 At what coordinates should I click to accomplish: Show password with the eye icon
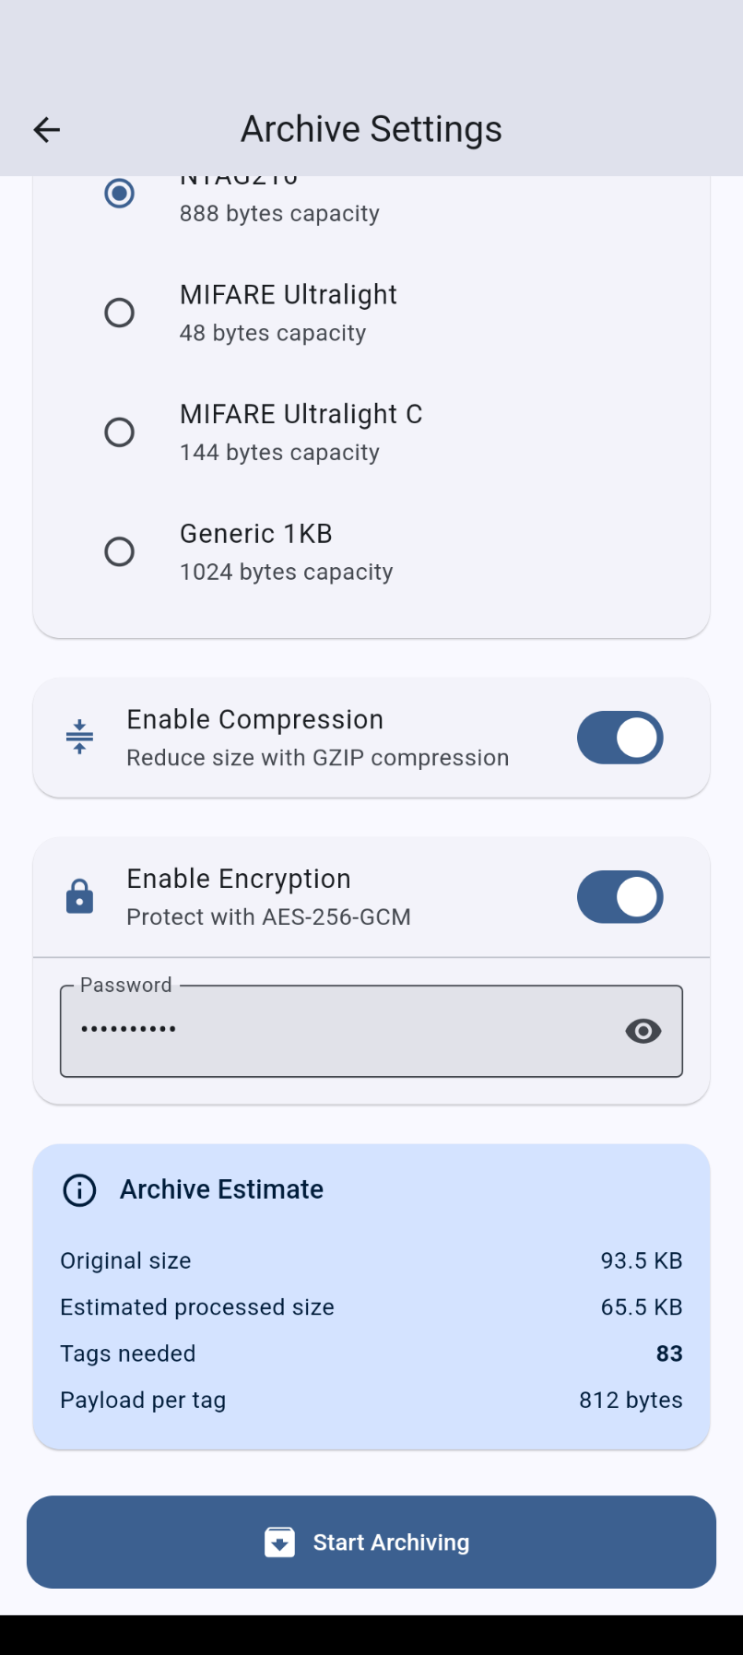coord(643,1031)
